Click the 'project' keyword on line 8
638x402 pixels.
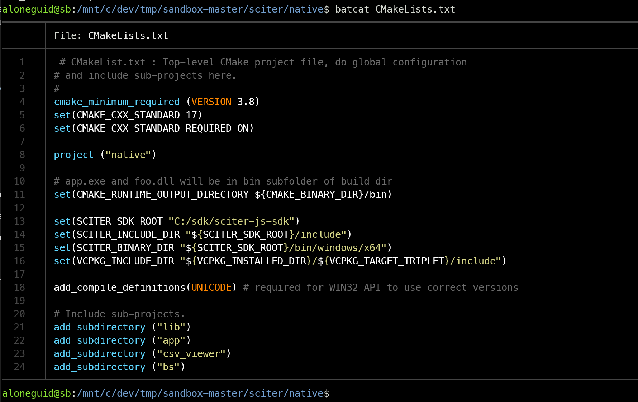tap(74, 155)
